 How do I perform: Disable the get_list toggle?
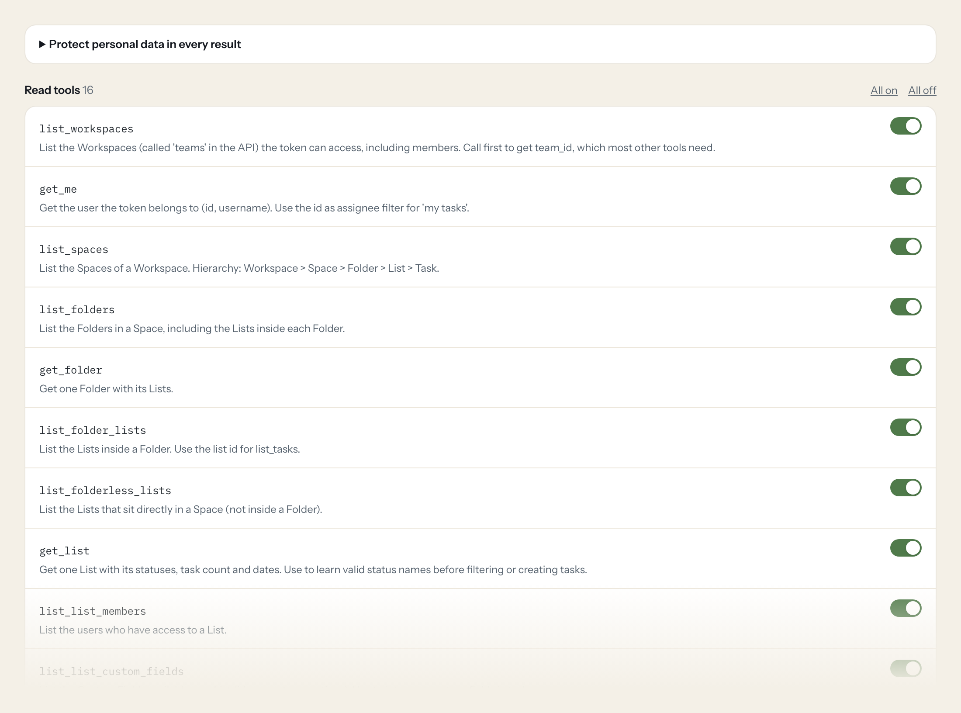tap(906, 548)
